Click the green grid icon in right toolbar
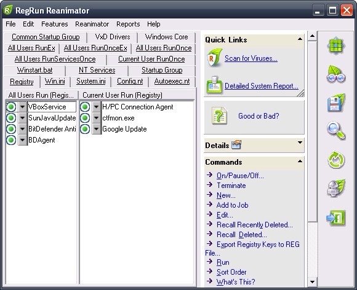This screenshot has width=357, height=290. click(336, 46)
